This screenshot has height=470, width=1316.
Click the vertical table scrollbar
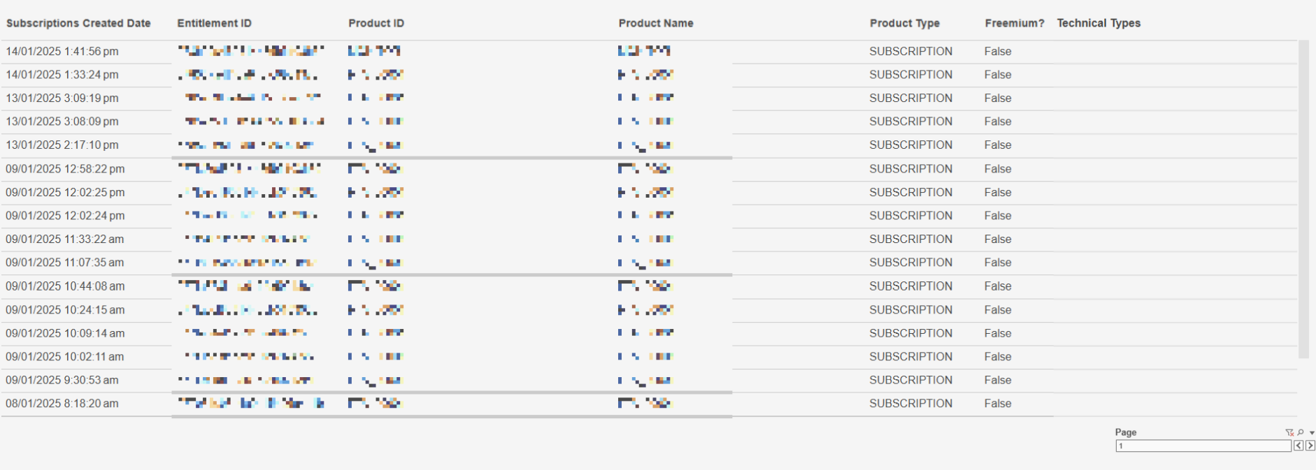coord(1303,199)
